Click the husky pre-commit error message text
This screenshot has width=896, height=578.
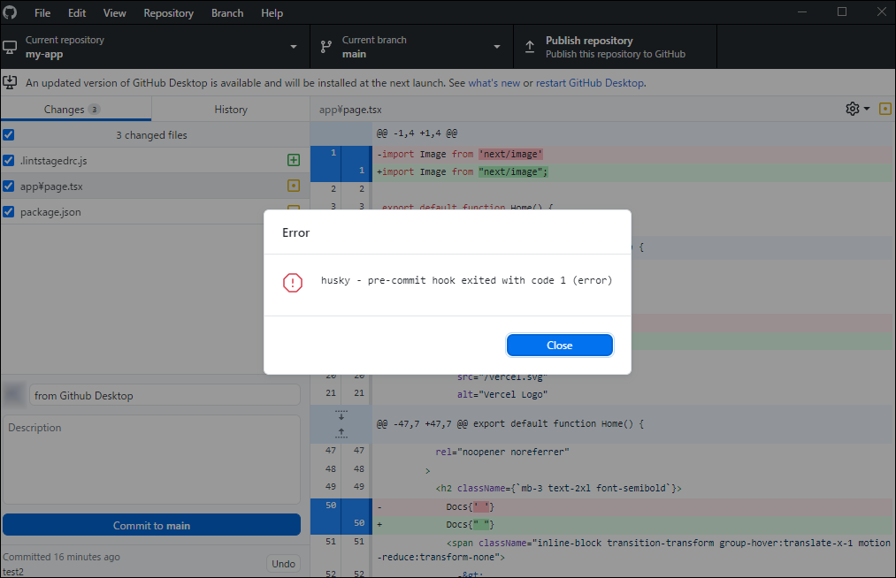coord(466,280)
